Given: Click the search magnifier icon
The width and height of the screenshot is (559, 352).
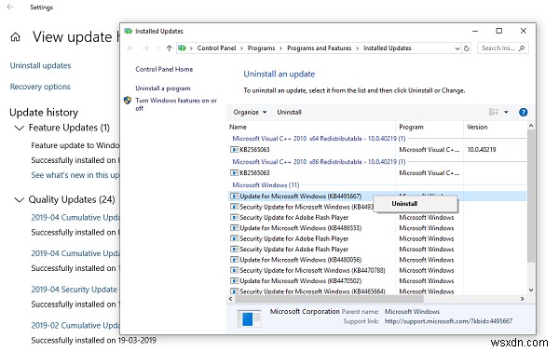Looking at the screenshot, I should (522, 48).
